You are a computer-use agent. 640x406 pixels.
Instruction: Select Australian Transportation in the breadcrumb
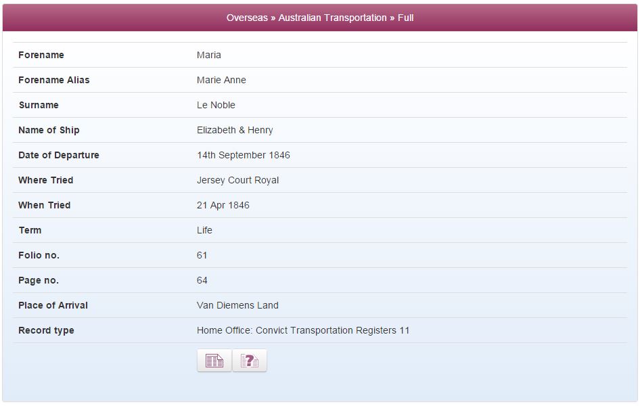[332, 18]
